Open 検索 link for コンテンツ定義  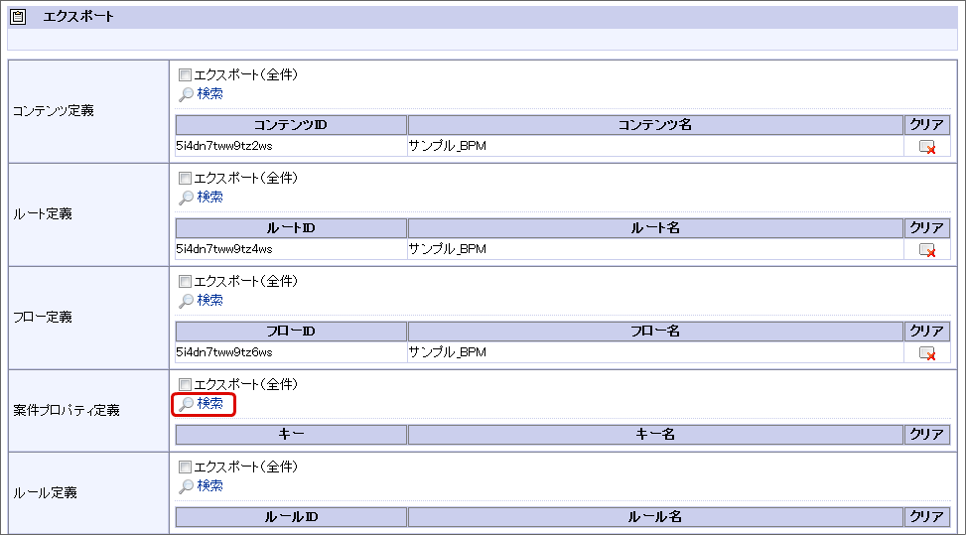[210, 93]
